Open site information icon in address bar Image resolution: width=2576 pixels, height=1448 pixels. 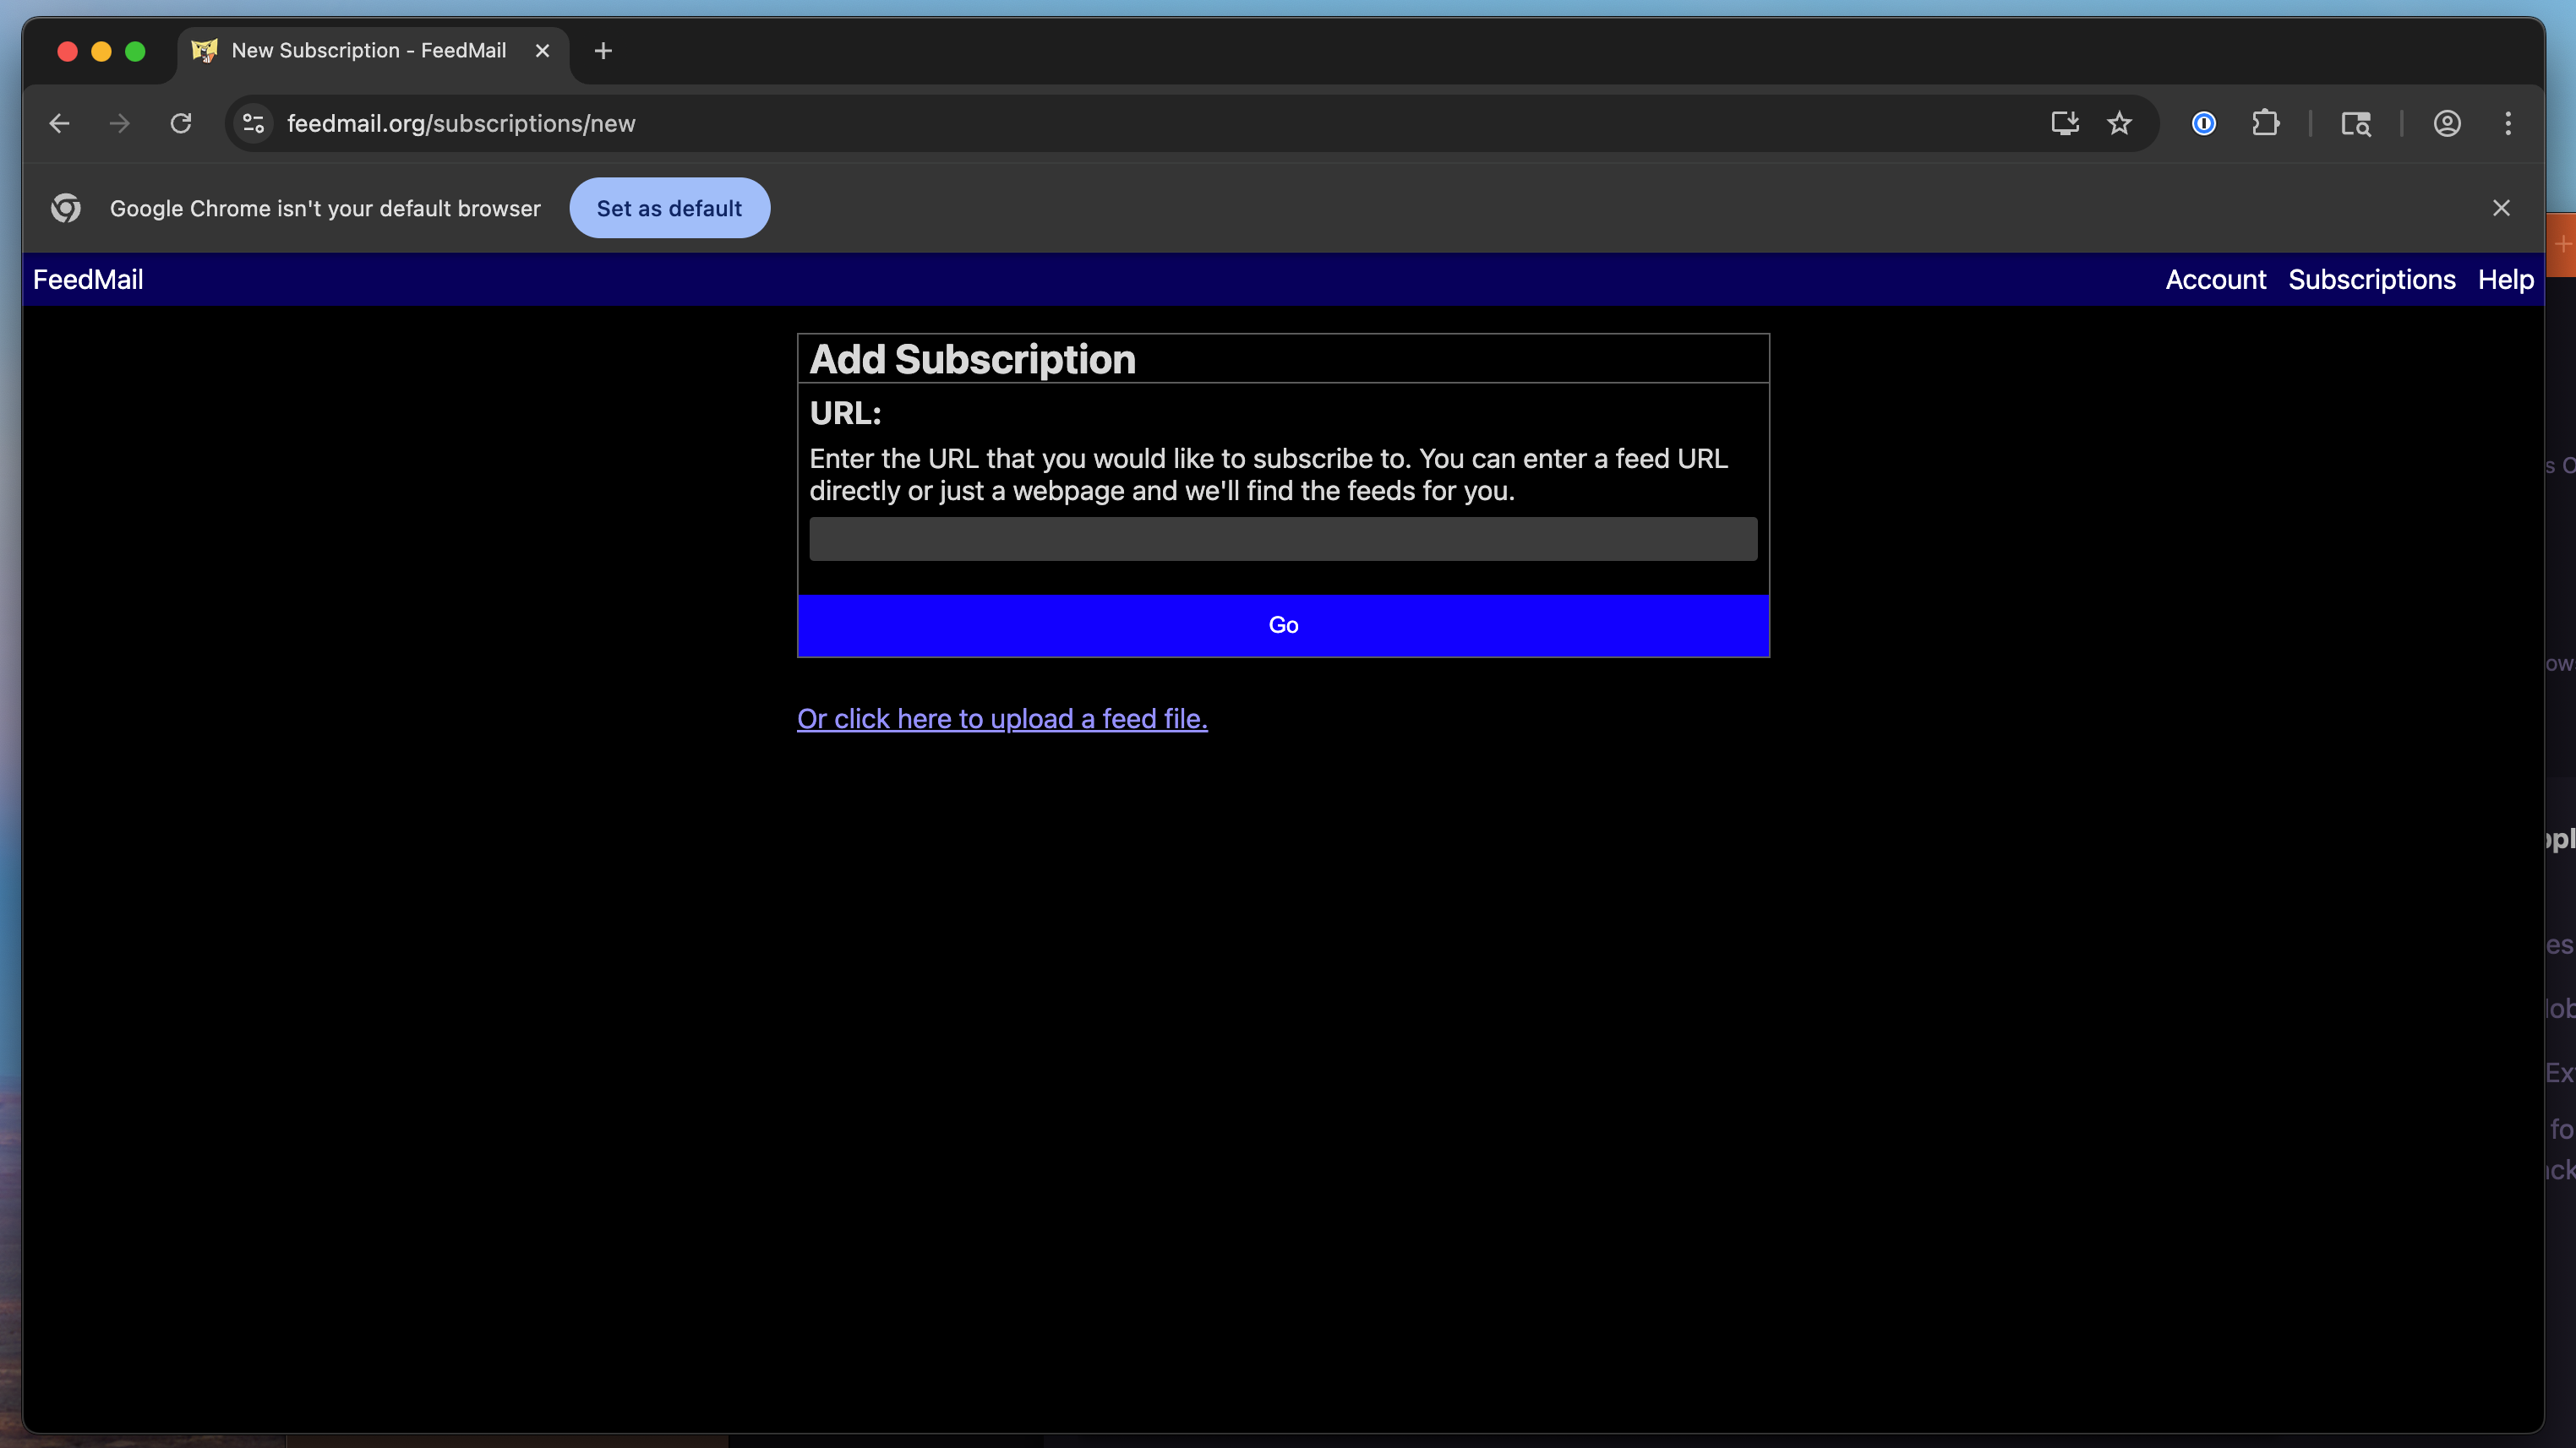tap(253, 122)
